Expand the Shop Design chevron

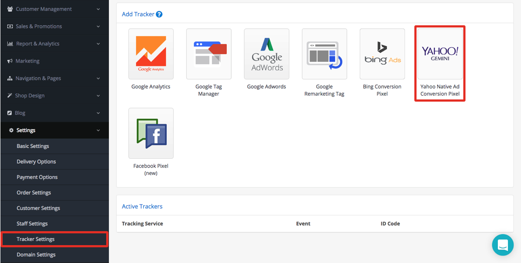click(98, 96)
